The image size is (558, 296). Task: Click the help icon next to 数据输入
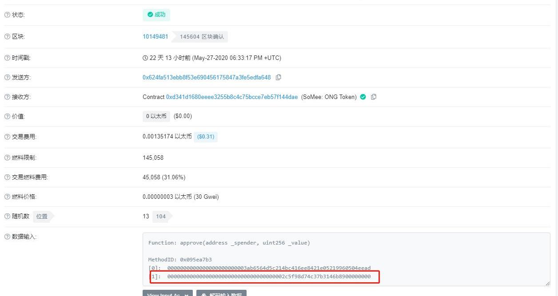coord(7,237)
